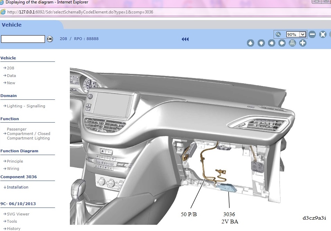The image size is (331, 231).
Task: Click the fit-to-window icon
Action: point(323,34)
